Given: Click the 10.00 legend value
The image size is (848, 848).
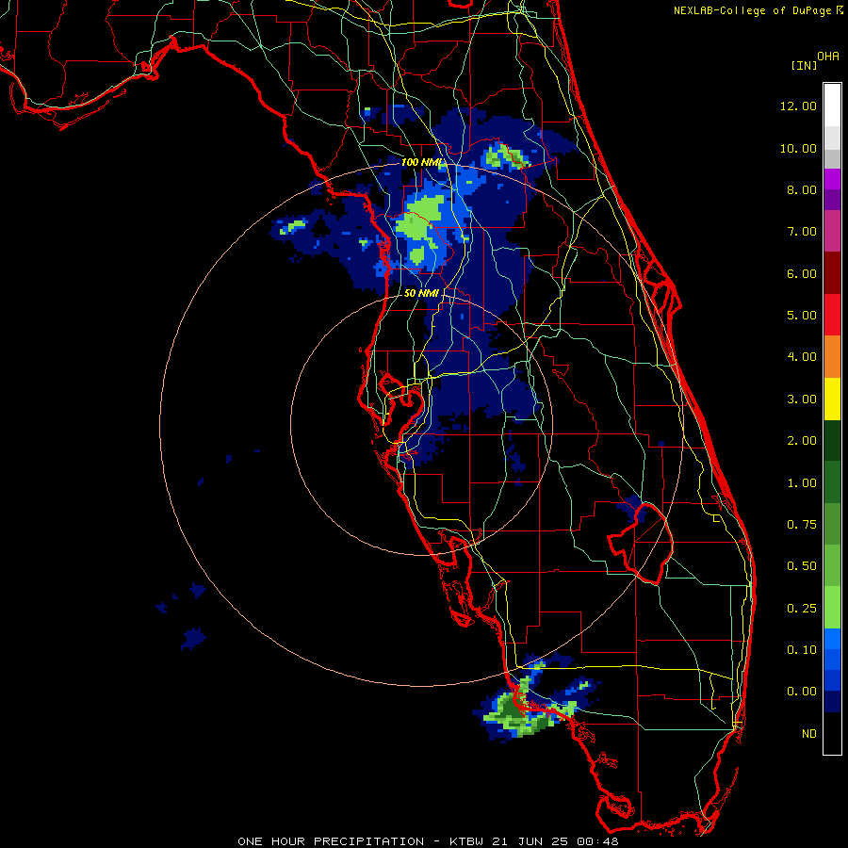Looking at the screenshot, I should click(x=798, y=148).
